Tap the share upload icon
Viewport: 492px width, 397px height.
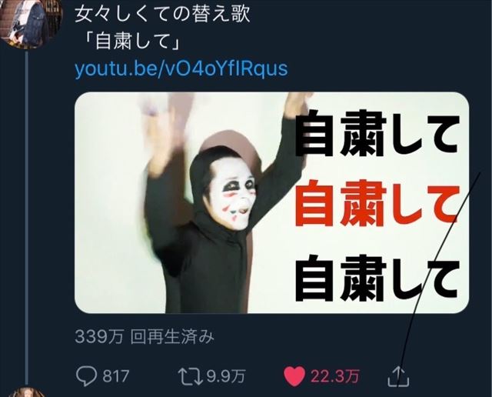398,376
